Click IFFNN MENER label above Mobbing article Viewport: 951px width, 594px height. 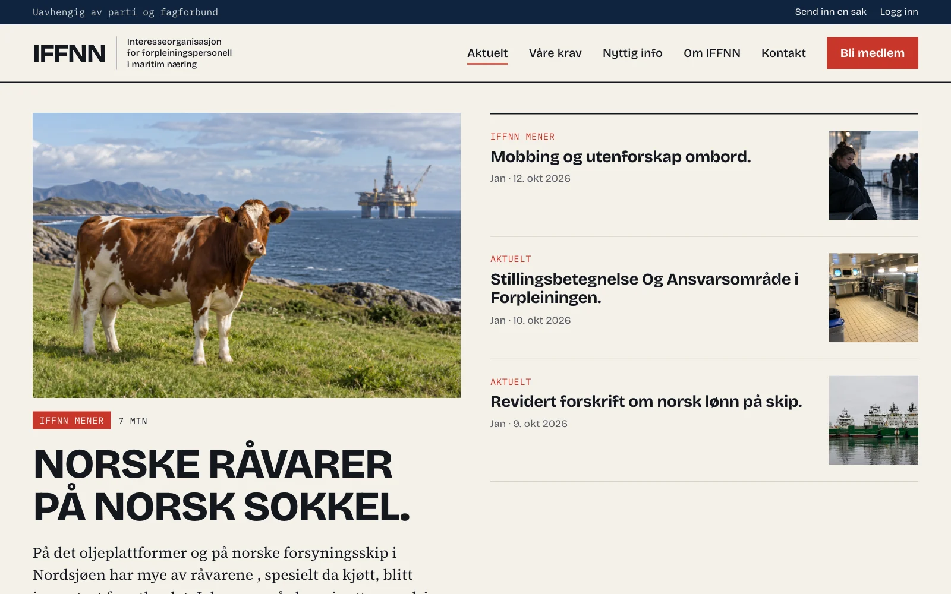point(522,137)
